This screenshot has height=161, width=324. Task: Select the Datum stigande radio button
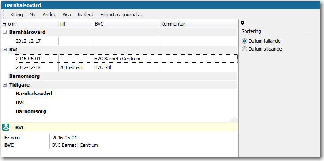tap(245, 49)
